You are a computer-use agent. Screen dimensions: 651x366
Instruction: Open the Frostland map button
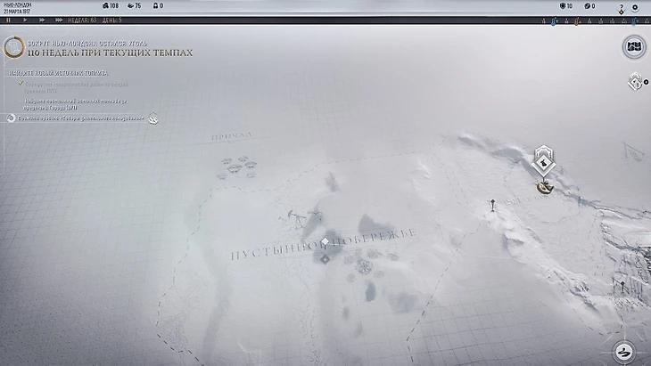[634, 47]
